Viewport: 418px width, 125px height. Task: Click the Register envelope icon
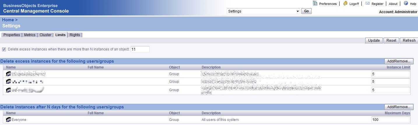pyautogui.click(x=368, y=3)
